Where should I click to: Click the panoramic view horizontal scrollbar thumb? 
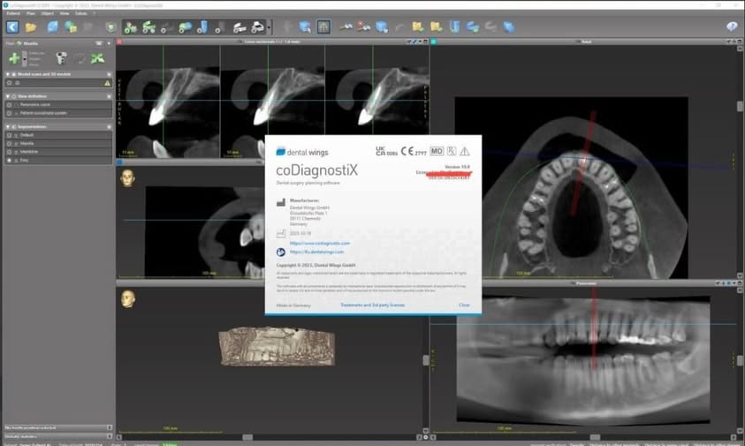595,437
